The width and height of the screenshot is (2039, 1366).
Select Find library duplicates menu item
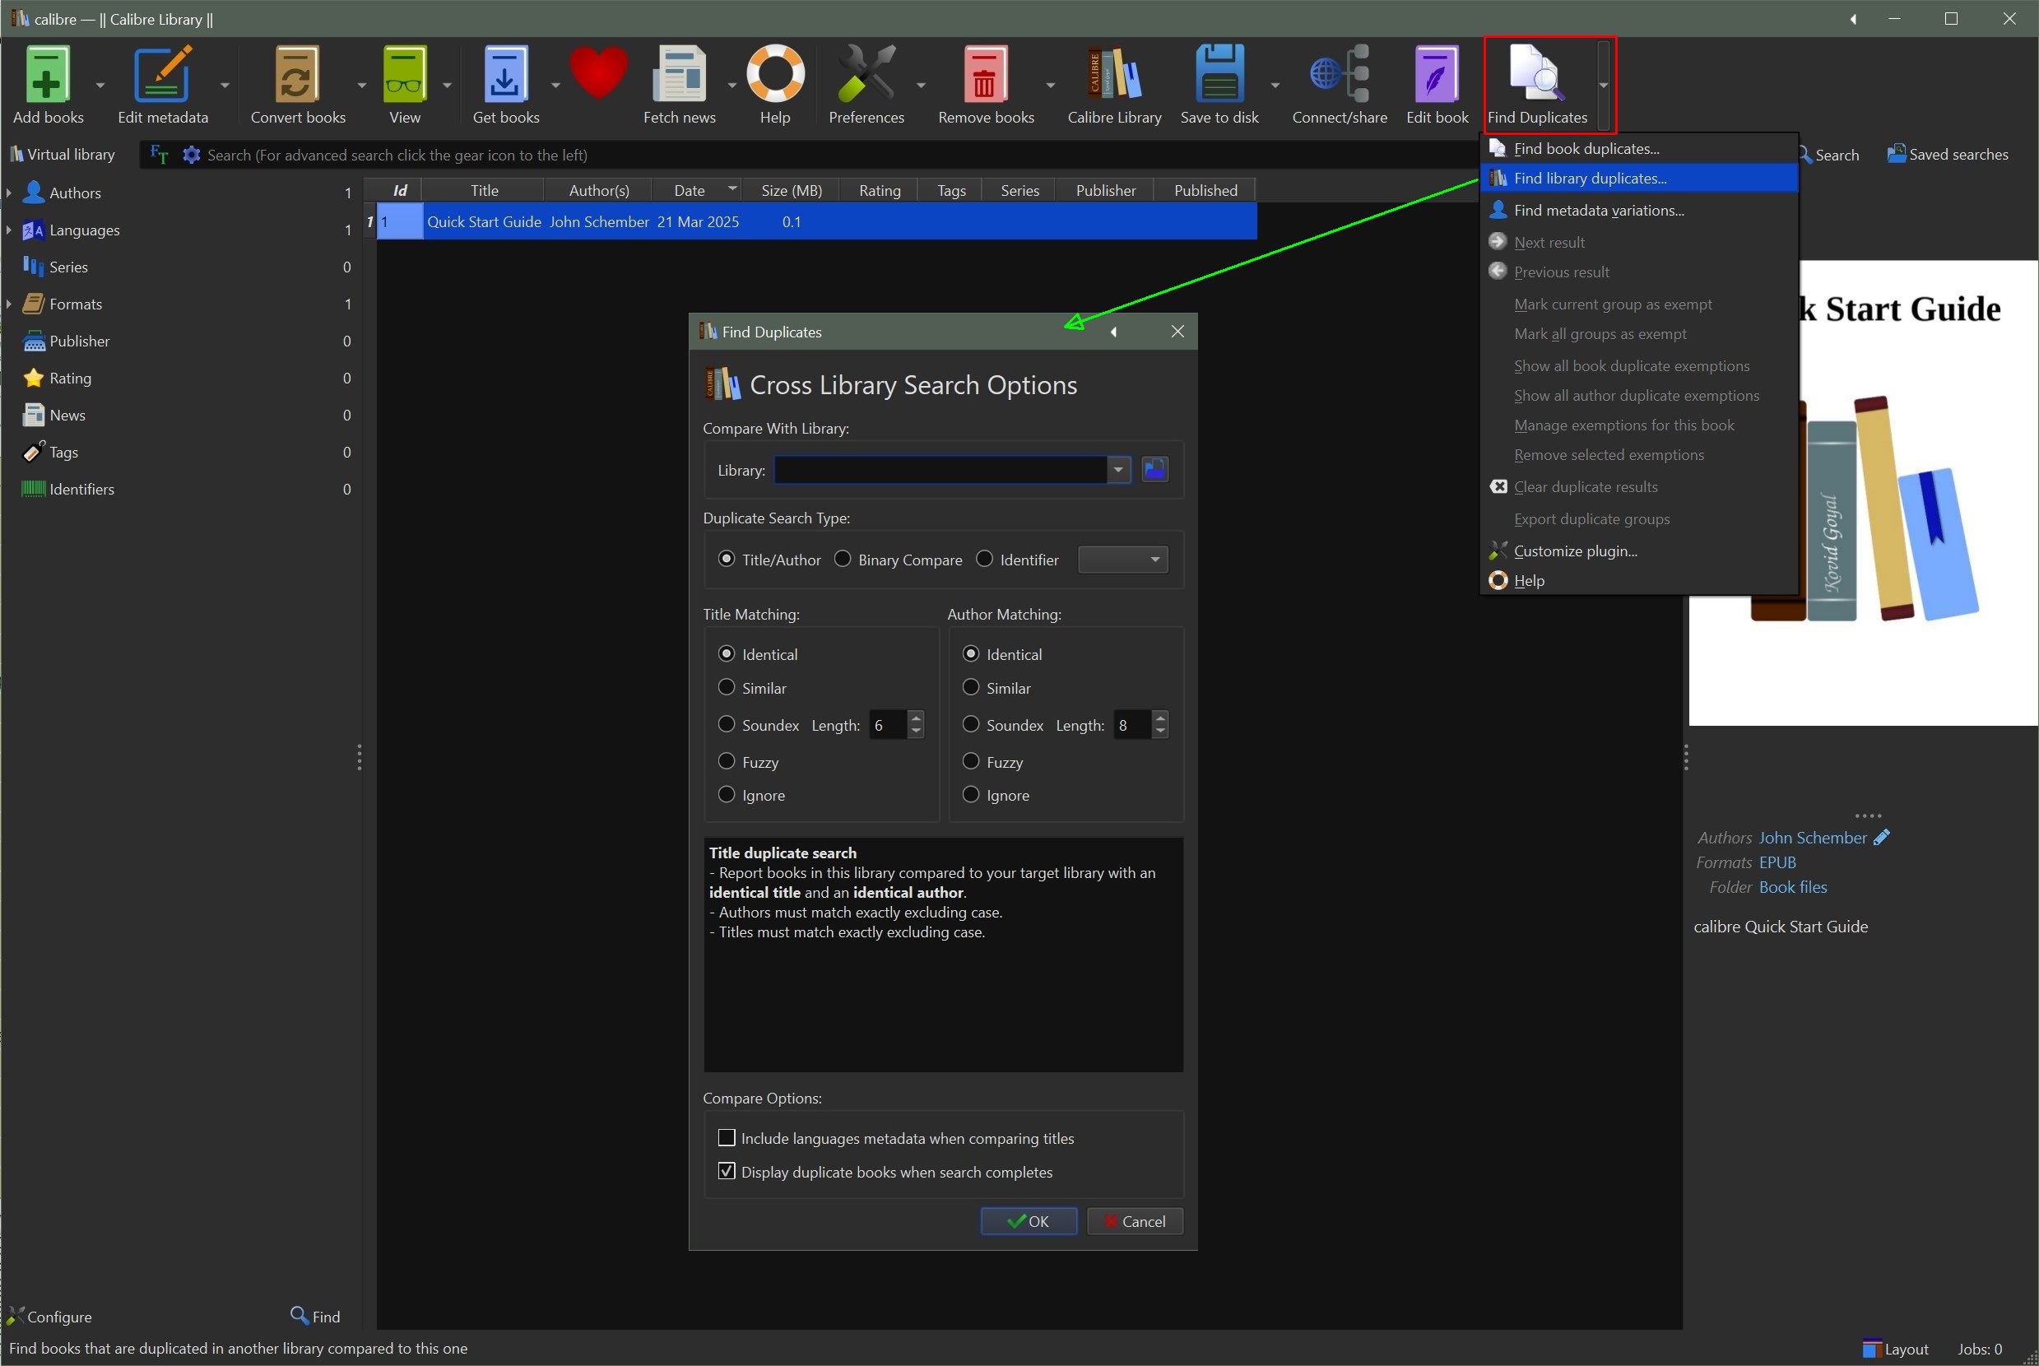(1638, 178)
